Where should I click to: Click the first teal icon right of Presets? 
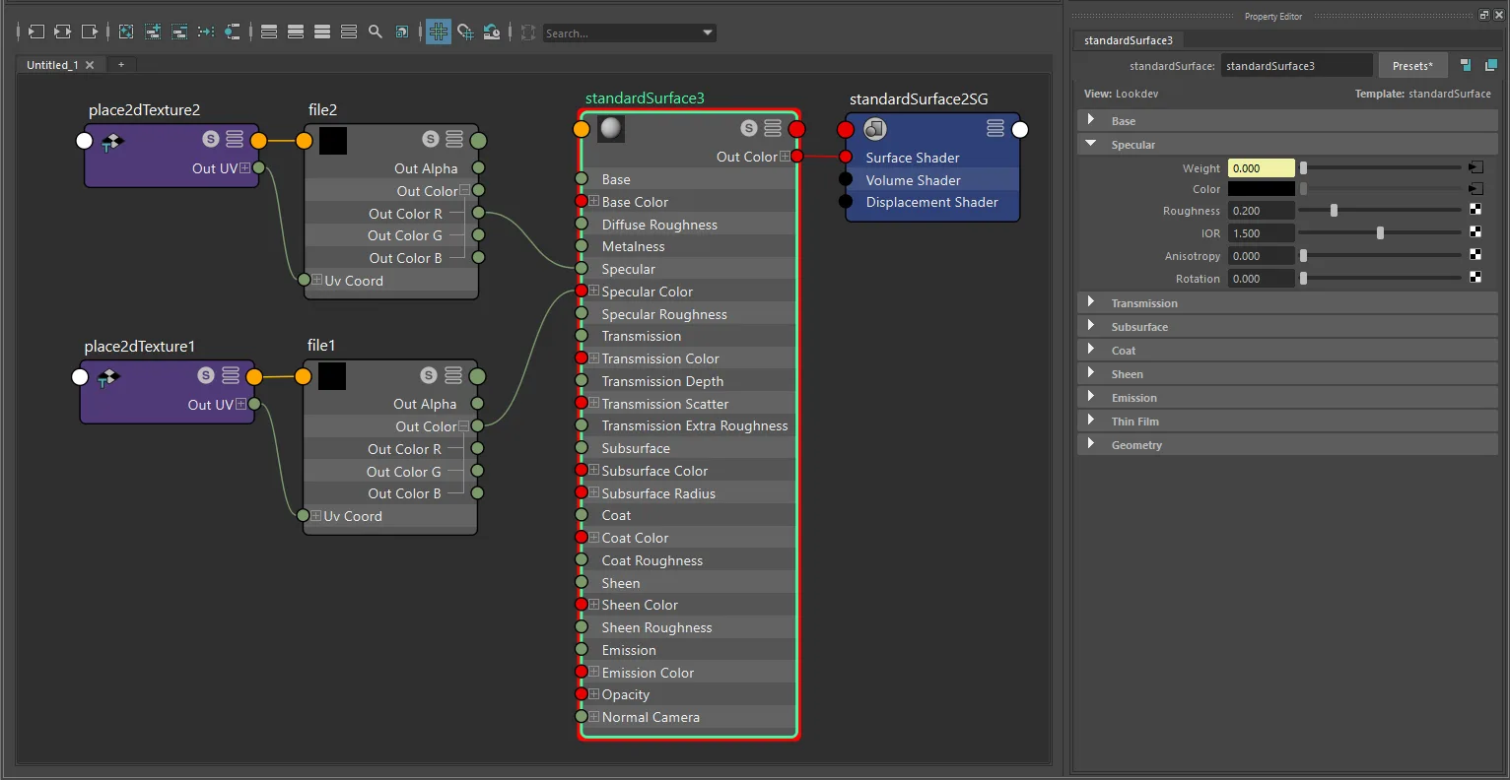[1466, 65]
